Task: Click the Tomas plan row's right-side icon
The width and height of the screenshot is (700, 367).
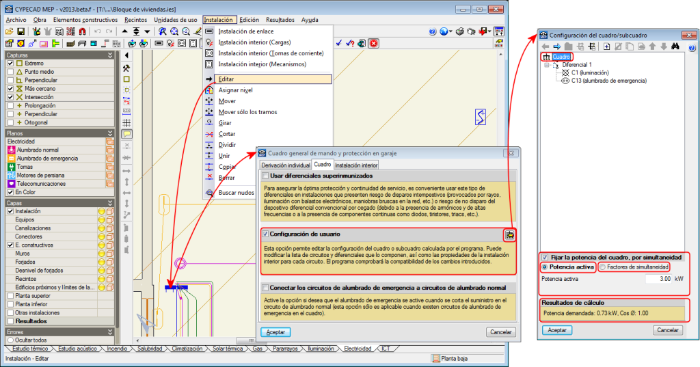Action: click(110, 167)
